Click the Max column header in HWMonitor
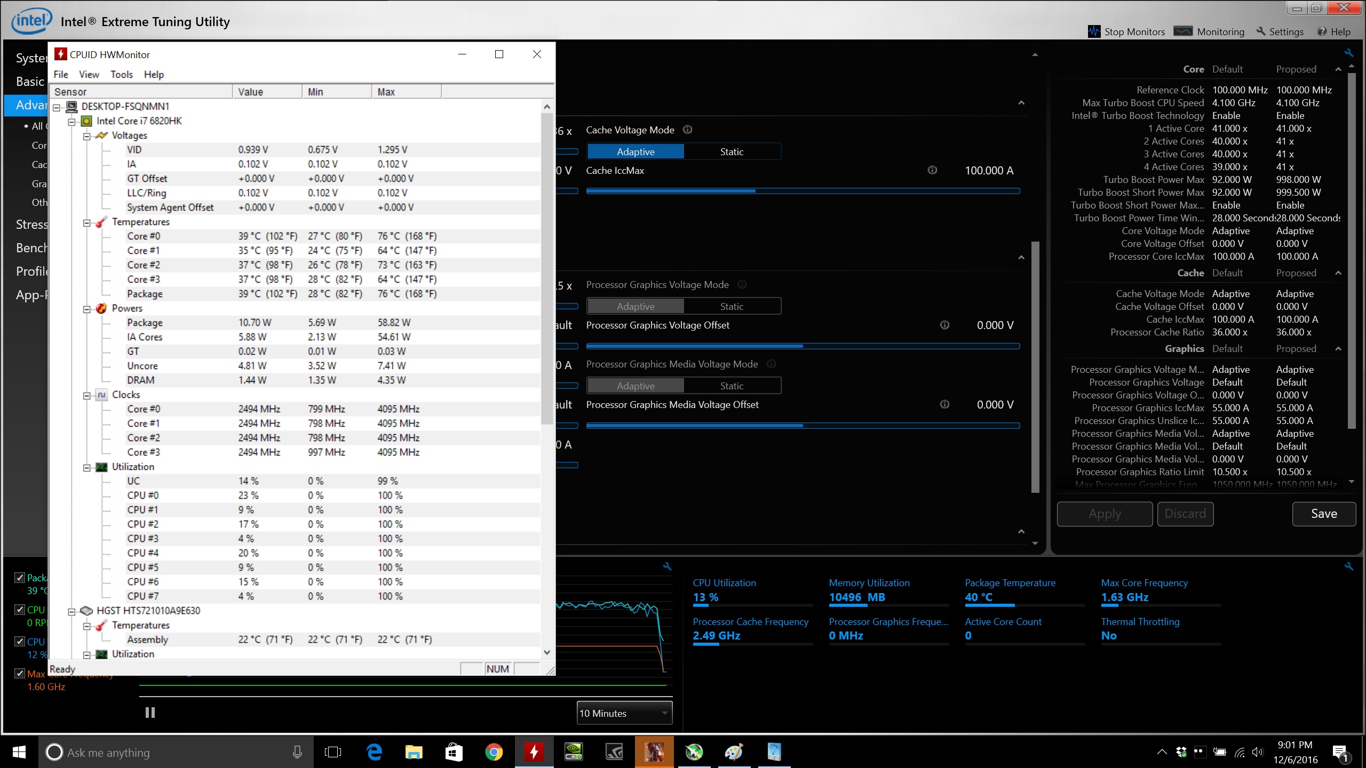The height and width of the screenshot is (768, 1366). click(x=407, y=92)
